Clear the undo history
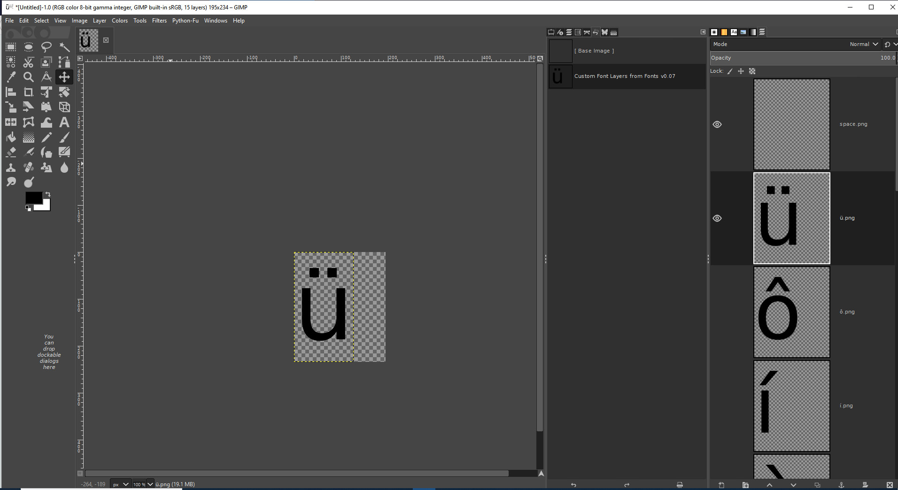 680,485
